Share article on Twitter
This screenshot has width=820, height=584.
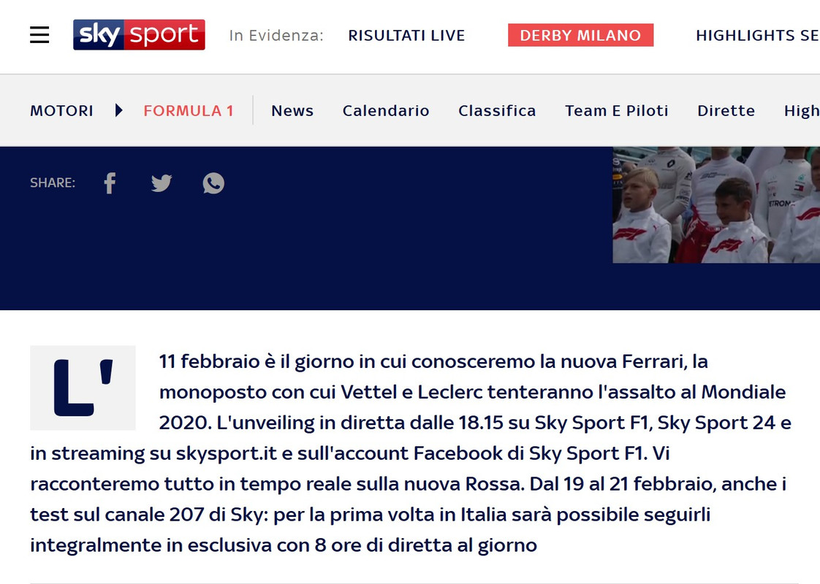[x=162, y=183]
